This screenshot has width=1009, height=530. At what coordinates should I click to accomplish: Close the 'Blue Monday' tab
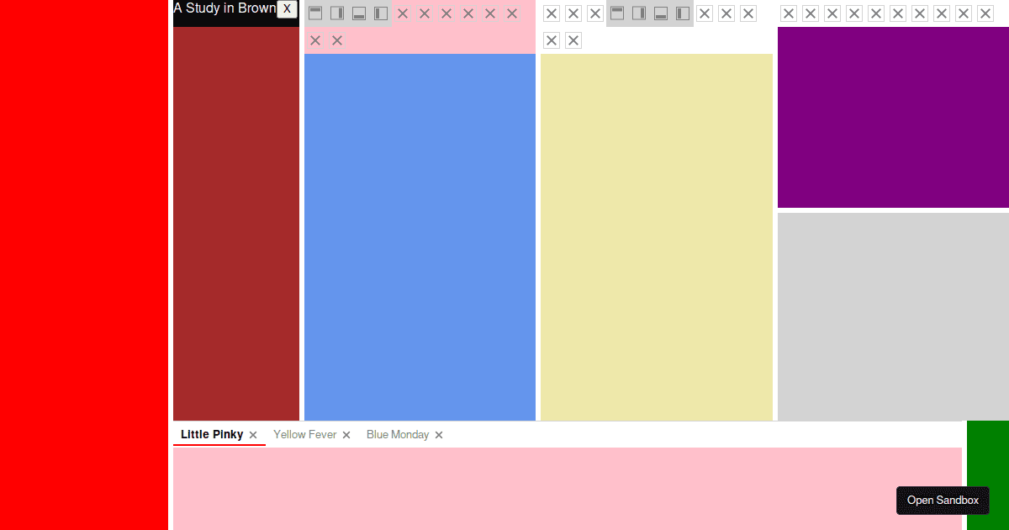coord(438,434)
